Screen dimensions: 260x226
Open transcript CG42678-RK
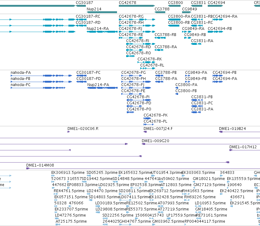tap(150, 59)
